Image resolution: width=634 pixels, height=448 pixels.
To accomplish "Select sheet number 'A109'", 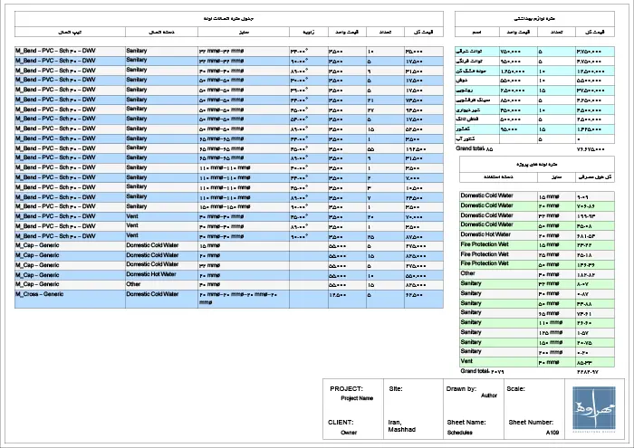I will (x=552, y=433).
